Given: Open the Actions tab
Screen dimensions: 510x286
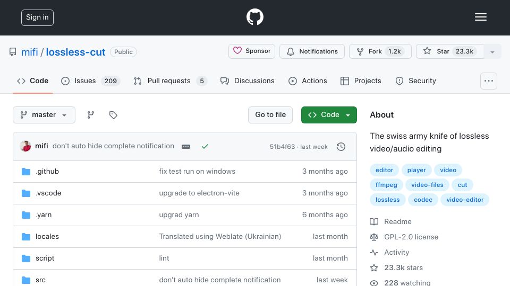Looking at the screenshot, I should point(308,81).
